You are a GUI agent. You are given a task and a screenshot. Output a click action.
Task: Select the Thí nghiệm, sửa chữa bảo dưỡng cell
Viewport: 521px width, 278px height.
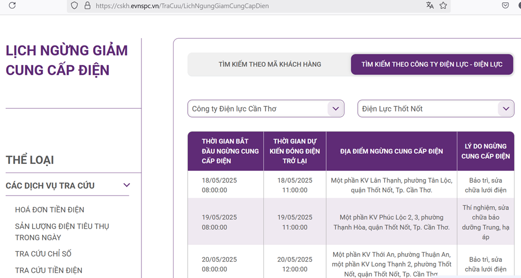click(x=485, y=222)
